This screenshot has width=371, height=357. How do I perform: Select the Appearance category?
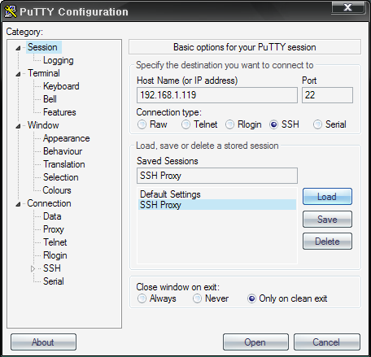(x=67, y=138)
